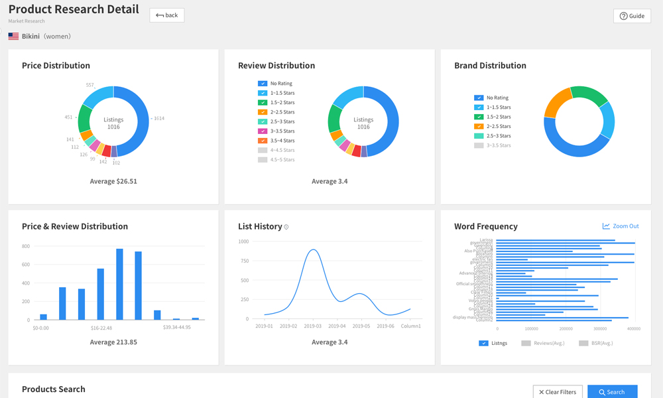The image size is (663, 398).
Task: Uncheck No Rating in Review Distribution legend
Action: click(263, 84)
